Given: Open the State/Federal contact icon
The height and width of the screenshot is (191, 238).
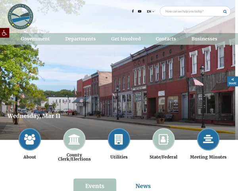Looking at the screenshot, I should point(163,139).
